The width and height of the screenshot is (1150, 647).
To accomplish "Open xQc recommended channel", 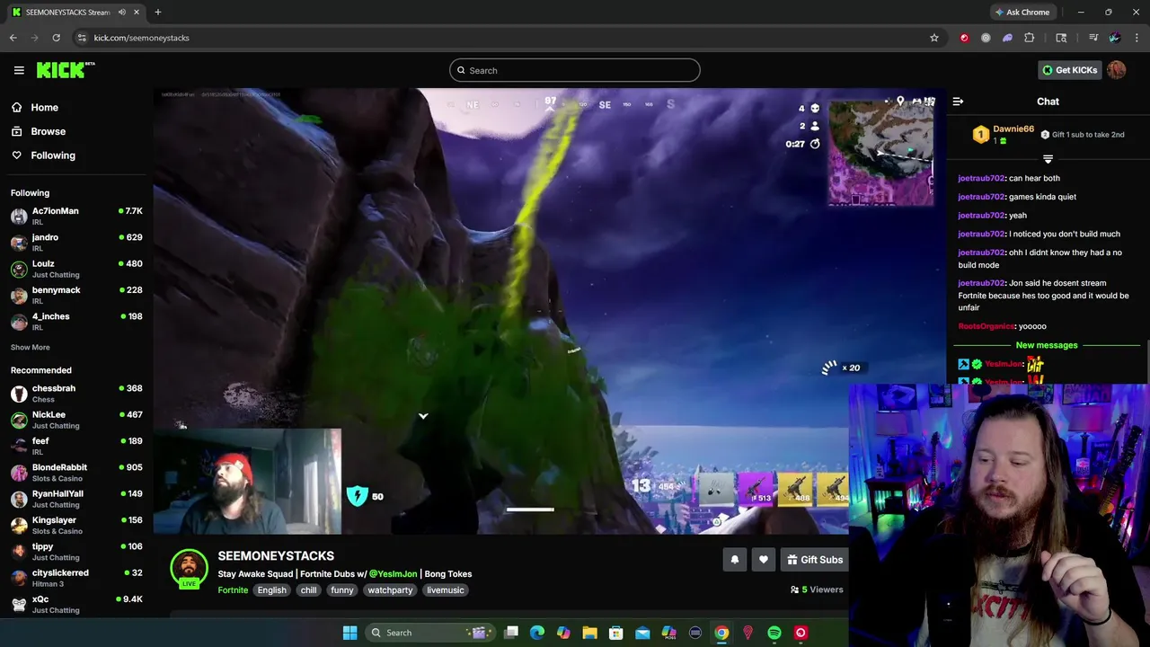I will pyautogui.click(x=76, y=604).
